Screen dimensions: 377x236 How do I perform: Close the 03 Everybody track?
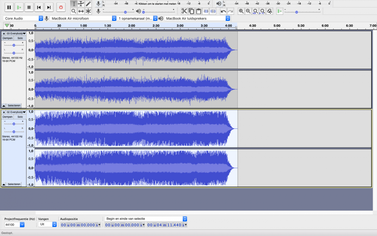tap(4, 33)
